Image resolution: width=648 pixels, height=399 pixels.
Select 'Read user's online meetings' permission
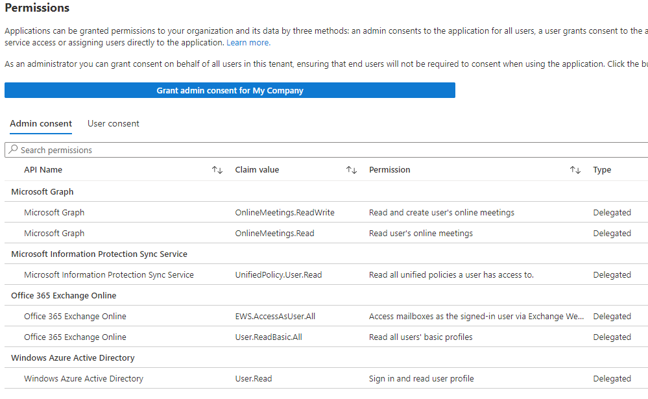[x=421, y=233]
